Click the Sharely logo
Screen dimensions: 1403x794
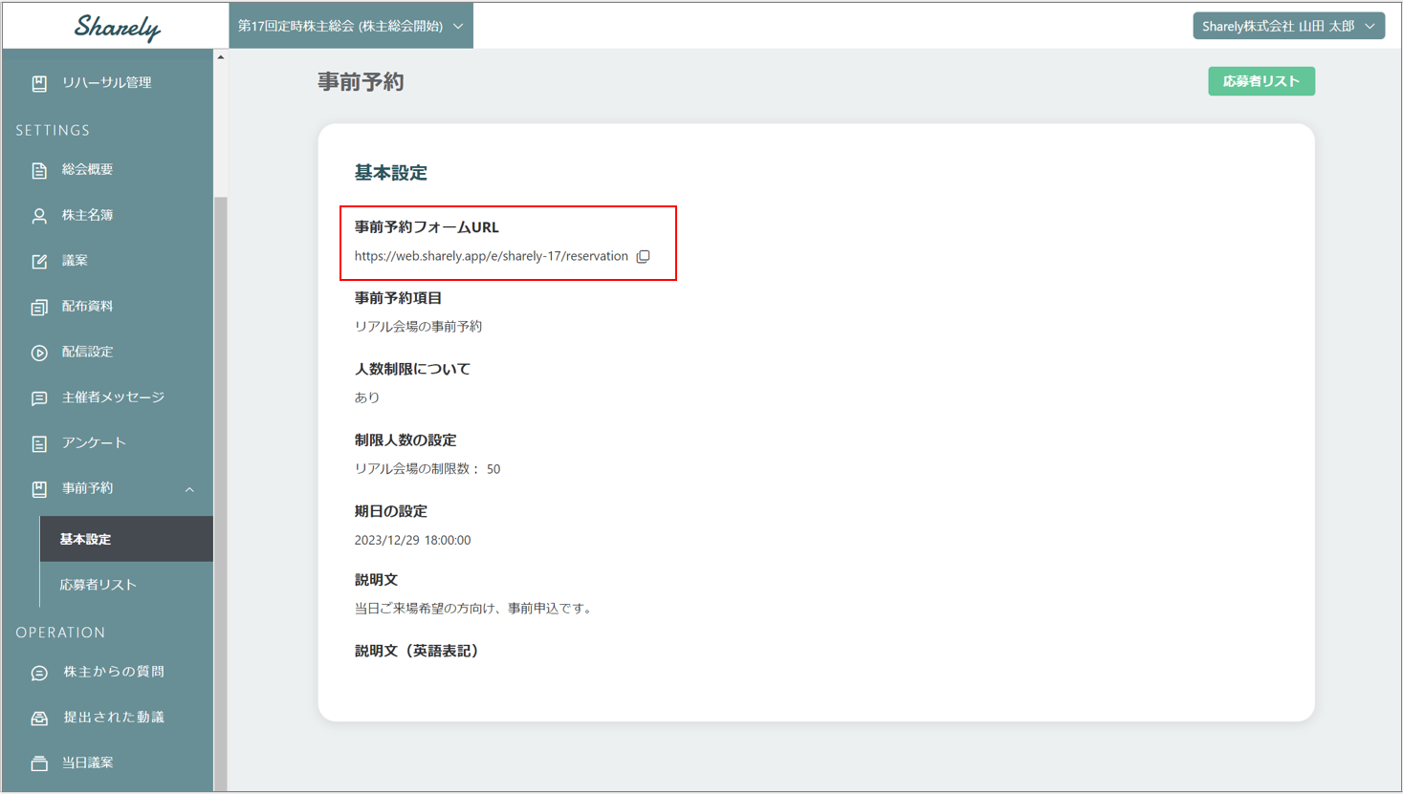[117, 27]
